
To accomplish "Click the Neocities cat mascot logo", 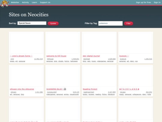I will (x=4, y=4).
